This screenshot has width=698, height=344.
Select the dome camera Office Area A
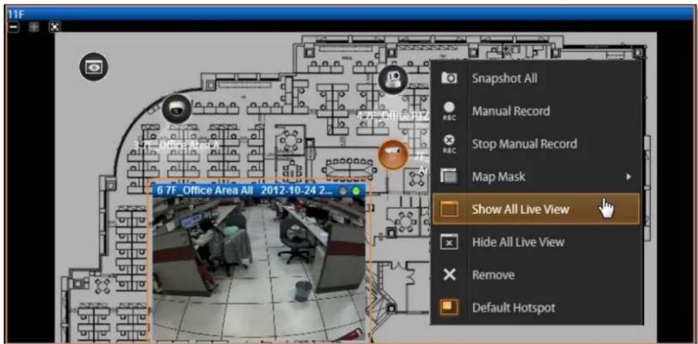pos(177,108)
